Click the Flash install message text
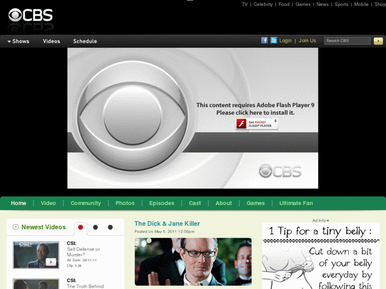The image size is (386, 289). pyautogui.click(x=255, y=109)
